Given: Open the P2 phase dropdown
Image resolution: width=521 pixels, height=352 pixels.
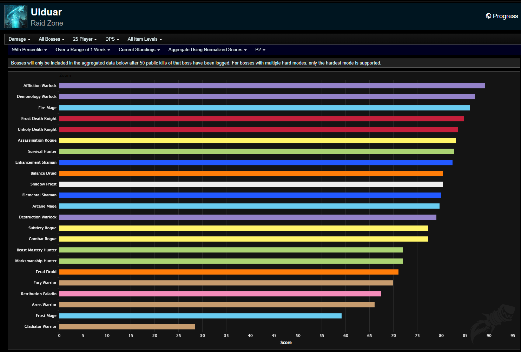Looking at the screenshot, I should point(260,50).
